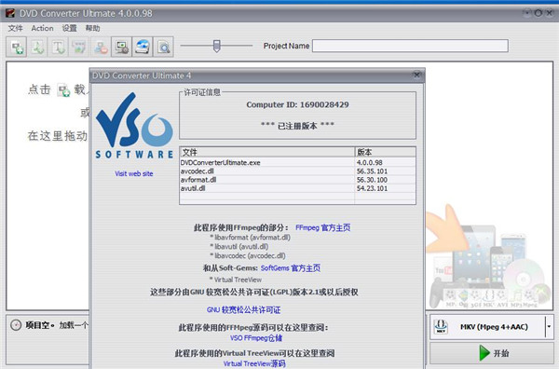
Task: Click the VSO Software logo
Action: point(134,126)
